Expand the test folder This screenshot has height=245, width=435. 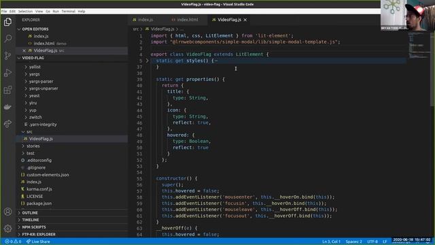coord(31,153)
